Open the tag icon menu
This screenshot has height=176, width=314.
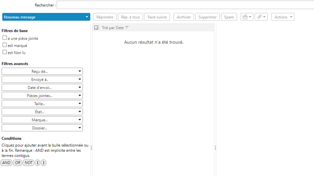(x=261, y=17)
